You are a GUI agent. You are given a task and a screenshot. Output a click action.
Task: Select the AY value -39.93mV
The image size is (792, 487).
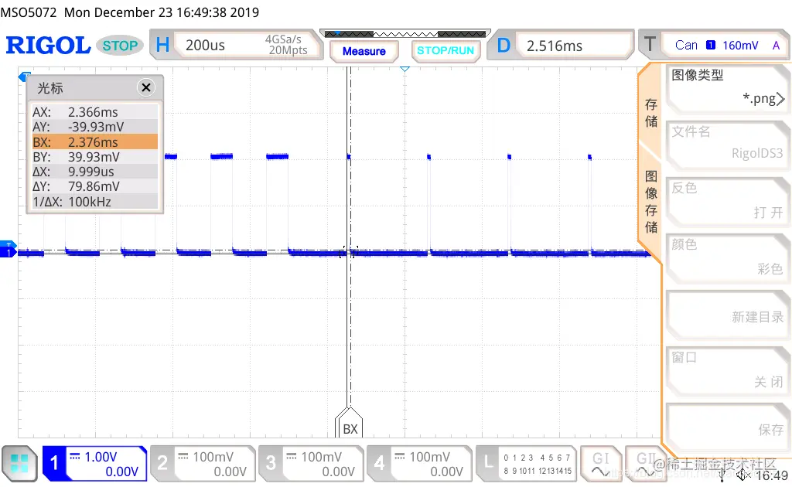(x=96, y=127)
